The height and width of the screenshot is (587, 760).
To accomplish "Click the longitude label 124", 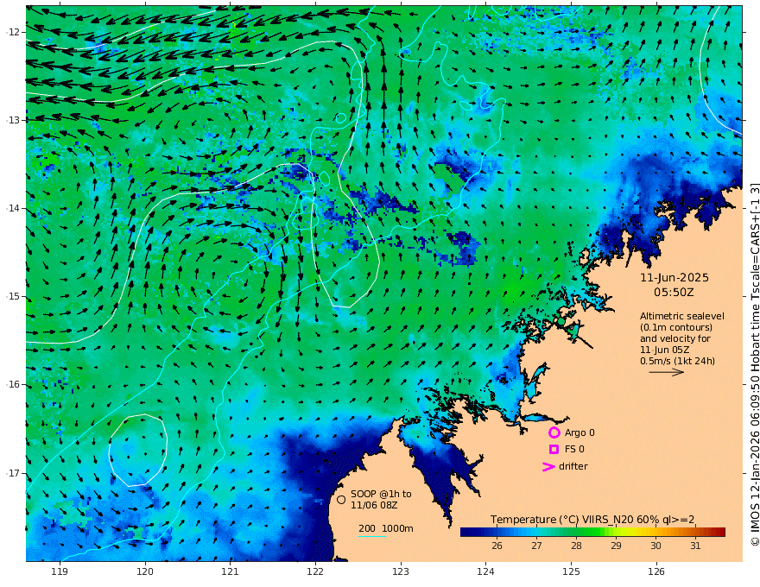I will [485, 572].
